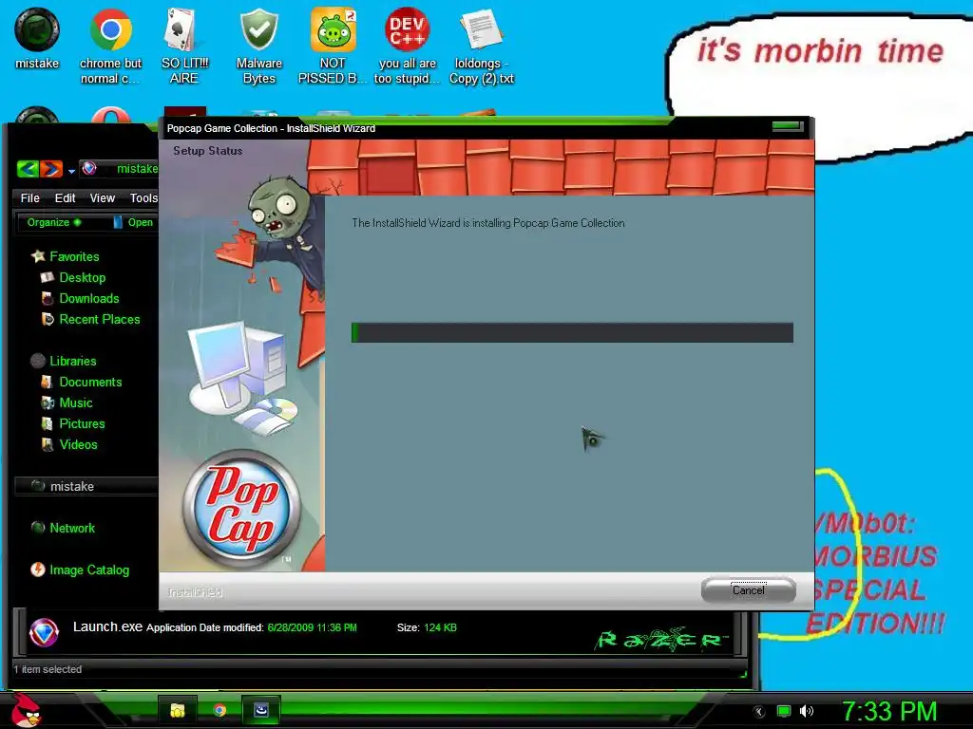Viewport: 973px width, 729px height.
Task: Click the Recent Places icon in sidebar
Action: point(48,319)
